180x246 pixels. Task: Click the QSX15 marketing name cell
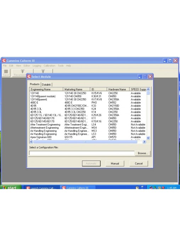pyautogui.click(x=68, y=137)
